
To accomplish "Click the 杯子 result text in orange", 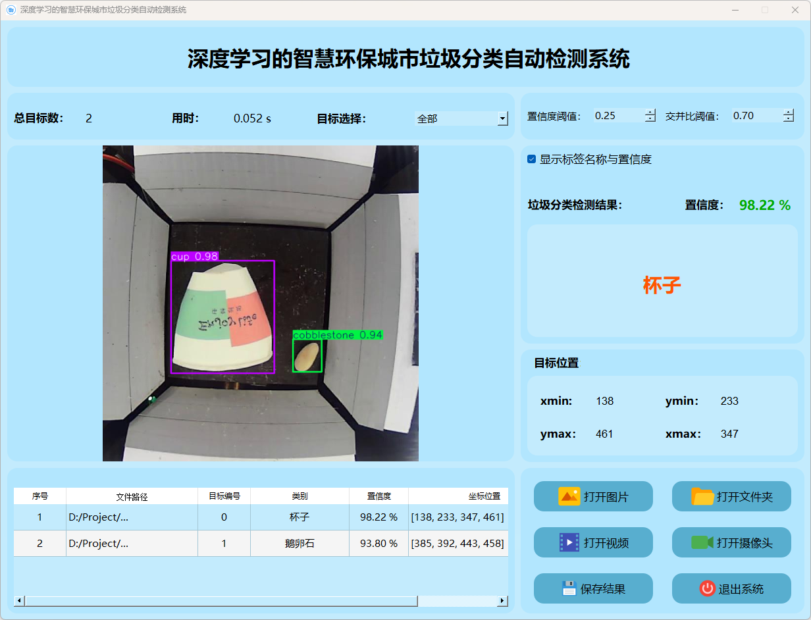I will point(662,285).
